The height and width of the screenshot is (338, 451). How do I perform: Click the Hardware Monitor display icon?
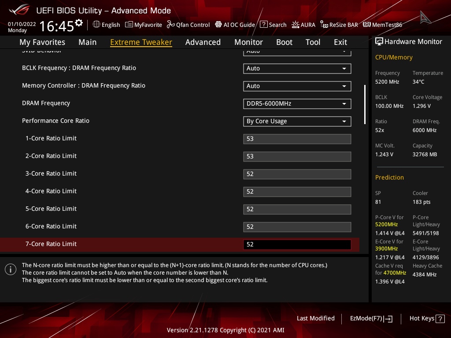click(379, 42)
